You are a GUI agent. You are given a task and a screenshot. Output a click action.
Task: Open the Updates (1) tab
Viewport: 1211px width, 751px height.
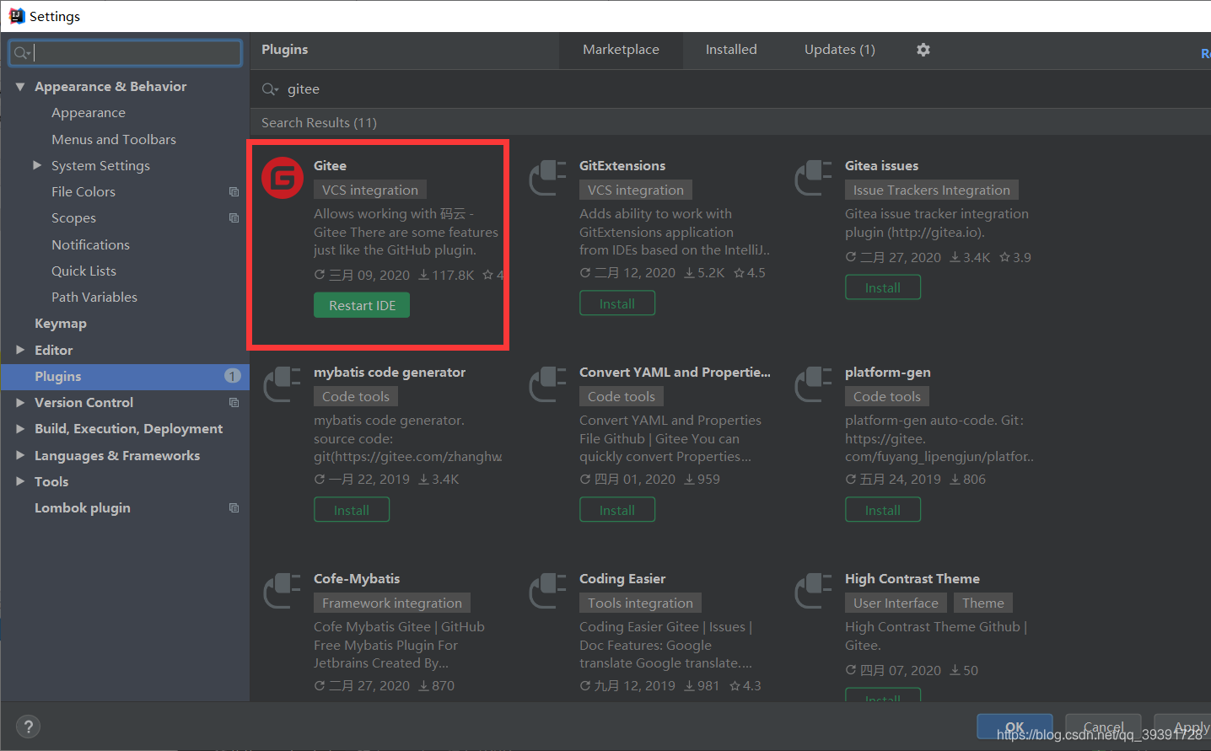[840, 51]
